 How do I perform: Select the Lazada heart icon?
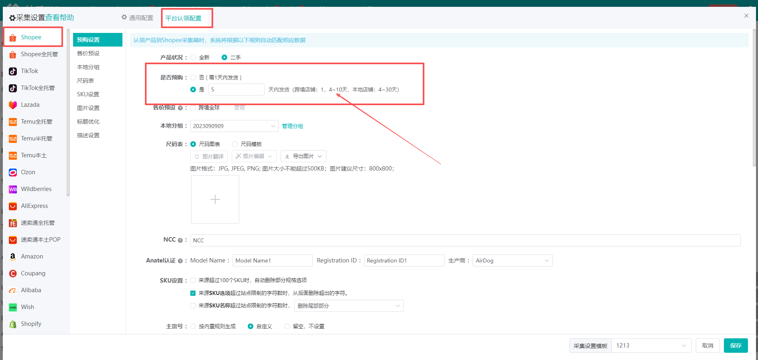[x=13, y=105]
